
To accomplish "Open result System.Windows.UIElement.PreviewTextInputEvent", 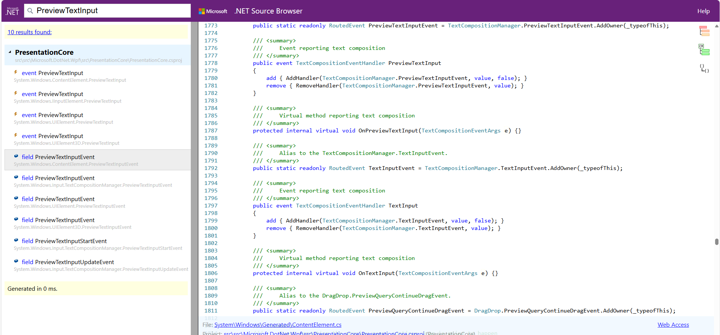I will click(98, 202).
